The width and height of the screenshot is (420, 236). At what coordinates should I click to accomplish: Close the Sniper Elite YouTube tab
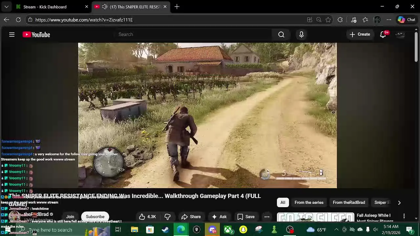(165, 7)
